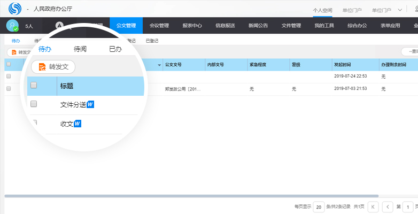This screenshot has width=418, height=214.
Task: Click the blue swirl logo icon
Action: tap(16, 9)
